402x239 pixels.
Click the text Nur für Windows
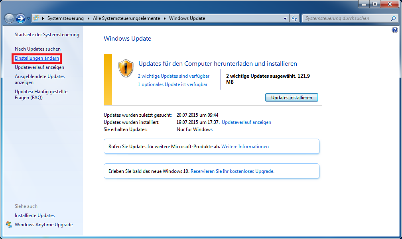click(195, 129)
